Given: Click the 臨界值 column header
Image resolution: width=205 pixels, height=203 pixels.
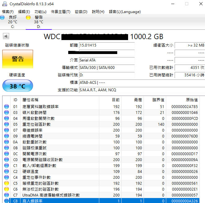Looking at the screenshot, I should click(x=155, y=100).
